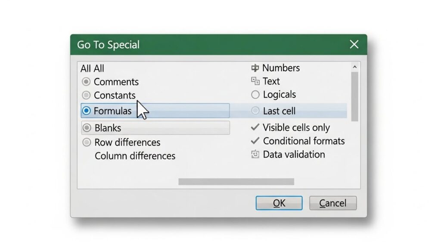
Task: Select the Row differences radio button
Action: [x=87, y=142]
